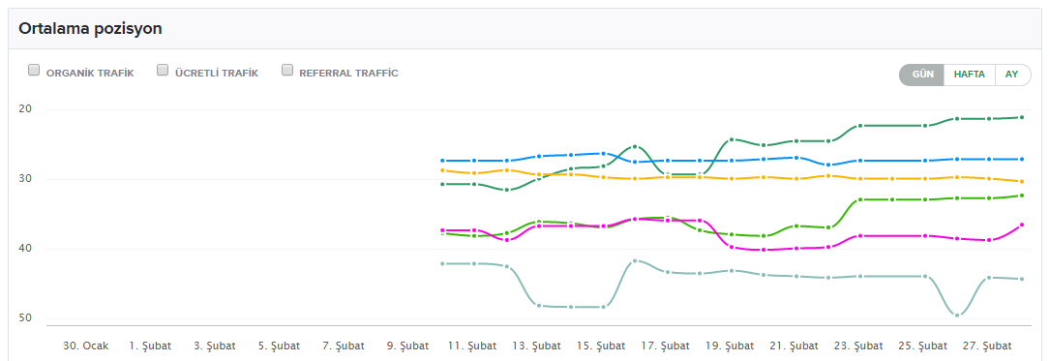Switch to AY view
Image resolution: width=1050 pixels, height=361 pixels.
tap(1012, 75)
